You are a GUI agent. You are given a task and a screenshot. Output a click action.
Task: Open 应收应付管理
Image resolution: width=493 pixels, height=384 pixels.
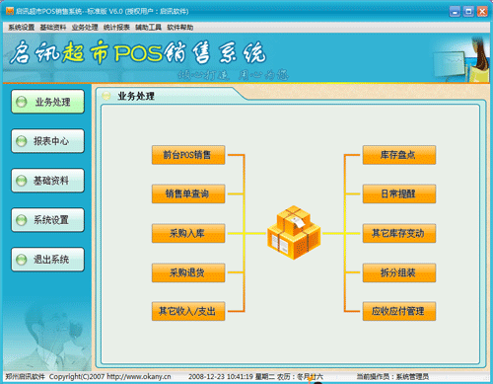(399, 311)
